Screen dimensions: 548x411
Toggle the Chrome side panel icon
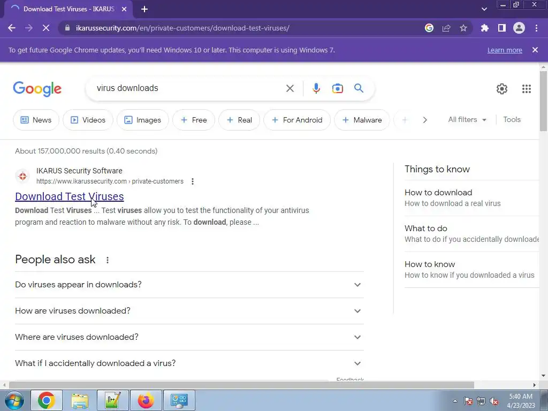pyautogui.click(x=502, y=28)
